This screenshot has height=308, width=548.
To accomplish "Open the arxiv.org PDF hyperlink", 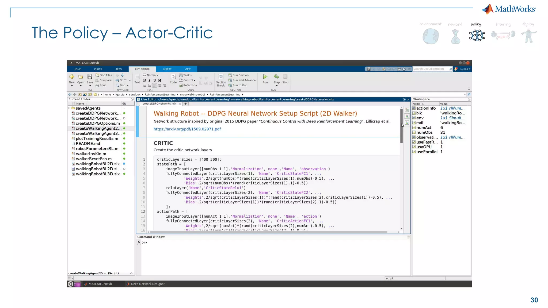I will pyautogui.click(x=187, y=129).
